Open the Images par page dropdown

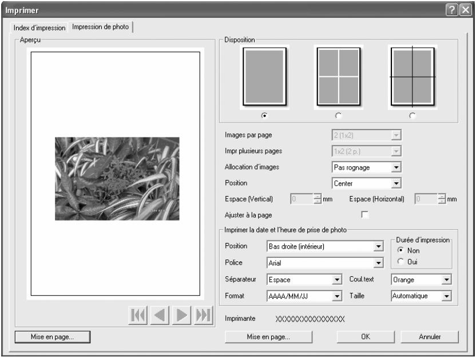point(366,135)
